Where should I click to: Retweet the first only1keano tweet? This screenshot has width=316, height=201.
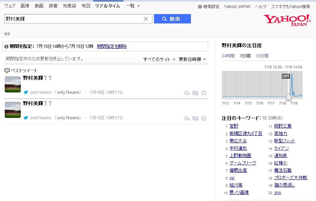195,93
